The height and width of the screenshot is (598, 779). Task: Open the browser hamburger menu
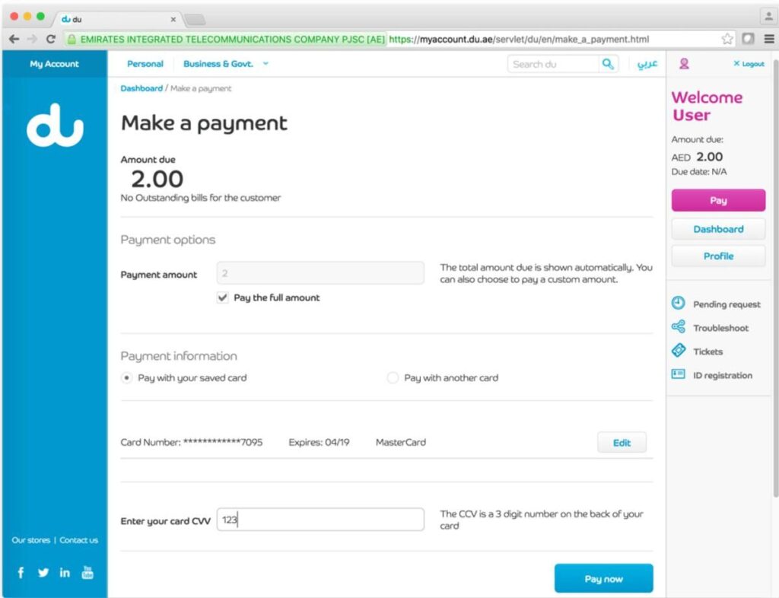(x=768, y=39)
